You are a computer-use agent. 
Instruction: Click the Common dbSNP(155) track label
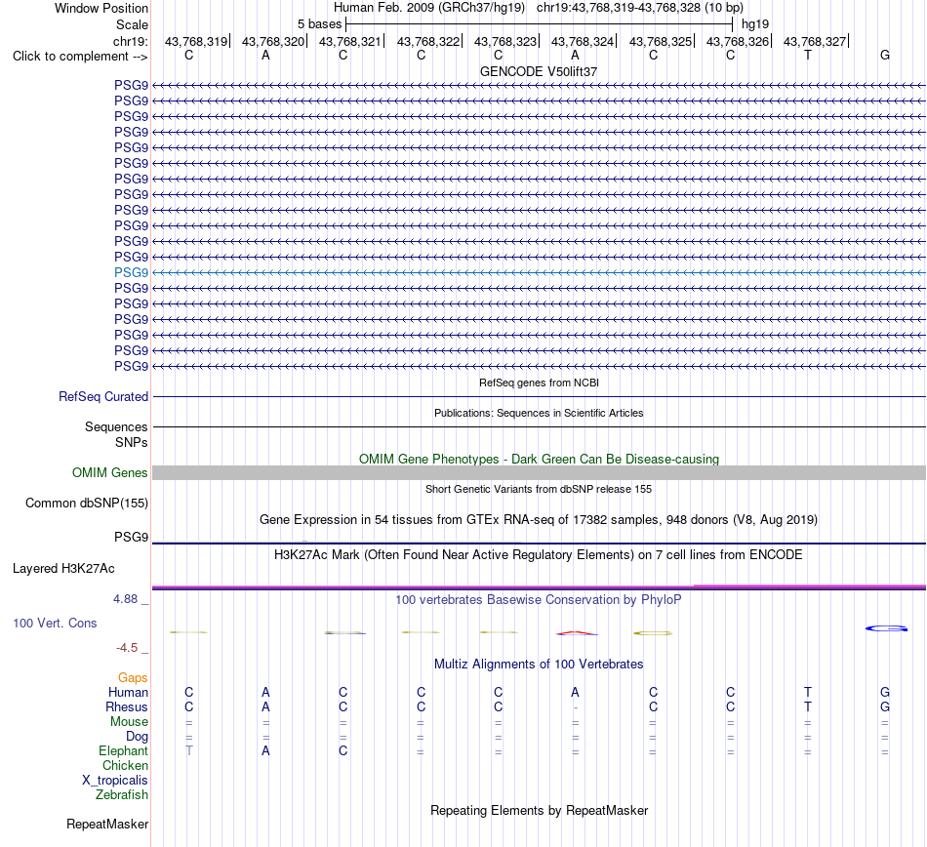tap(87, 503)
